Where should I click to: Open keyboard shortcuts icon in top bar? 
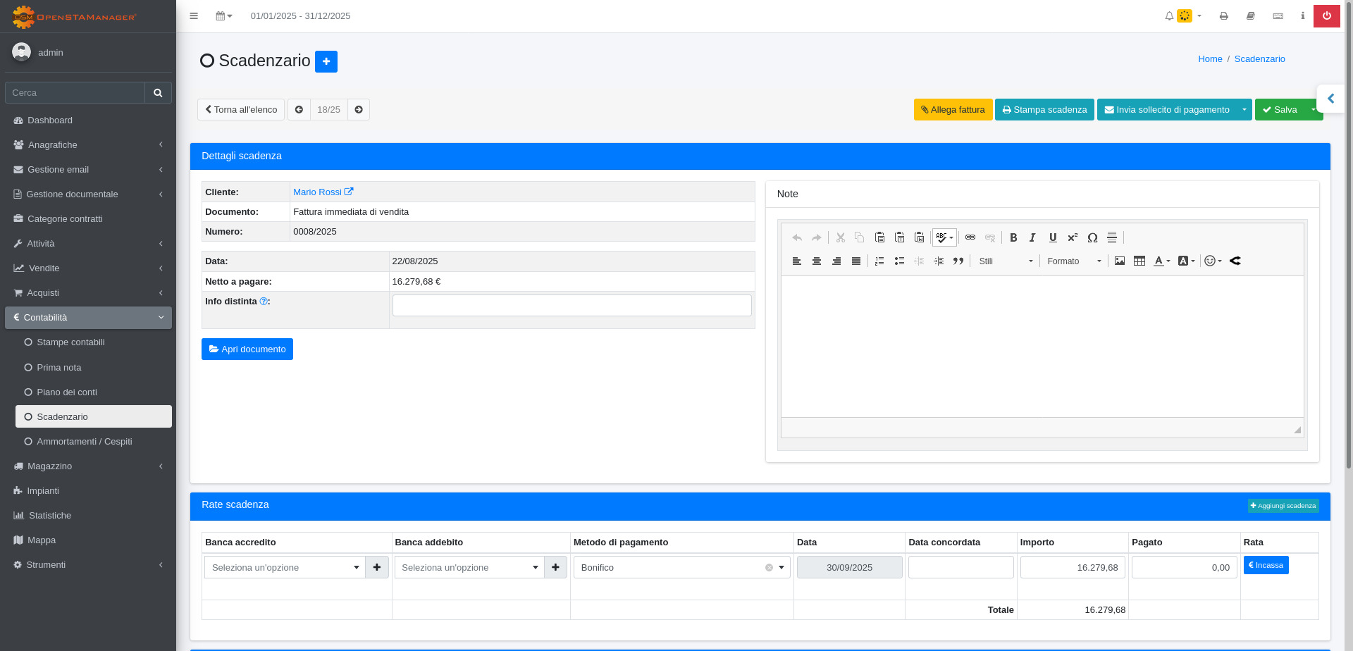1278,15
